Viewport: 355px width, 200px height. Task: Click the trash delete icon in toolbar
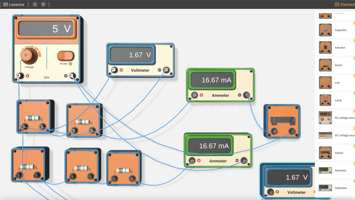pos(43,4)
